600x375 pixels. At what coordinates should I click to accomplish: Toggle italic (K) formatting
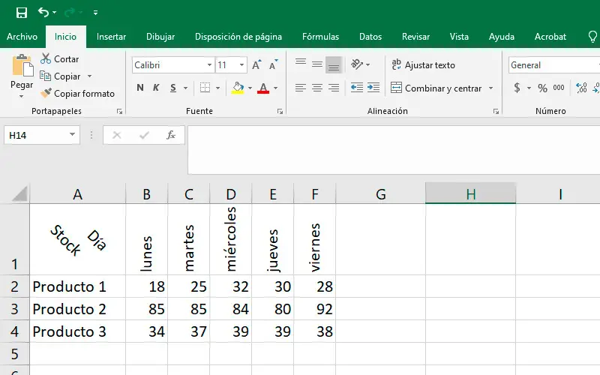pos(156,88)
